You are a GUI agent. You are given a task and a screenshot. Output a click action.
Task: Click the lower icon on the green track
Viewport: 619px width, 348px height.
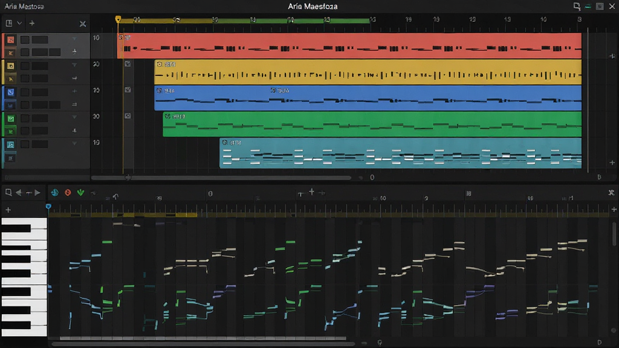click(x=11, y=131)
